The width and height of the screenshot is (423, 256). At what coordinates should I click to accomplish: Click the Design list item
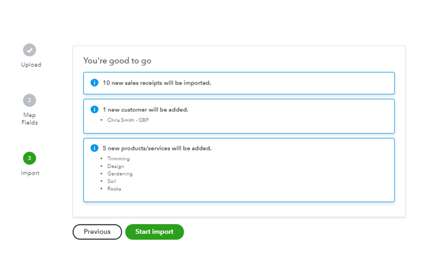point(115,166)
